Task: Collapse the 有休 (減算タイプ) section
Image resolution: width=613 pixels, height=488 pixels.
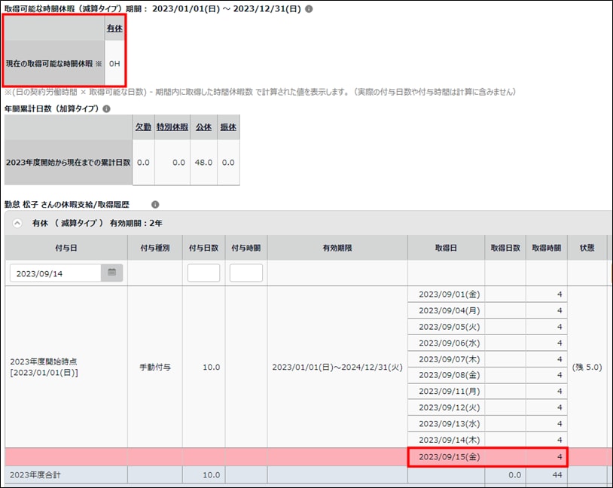Action: click(17, 224)
